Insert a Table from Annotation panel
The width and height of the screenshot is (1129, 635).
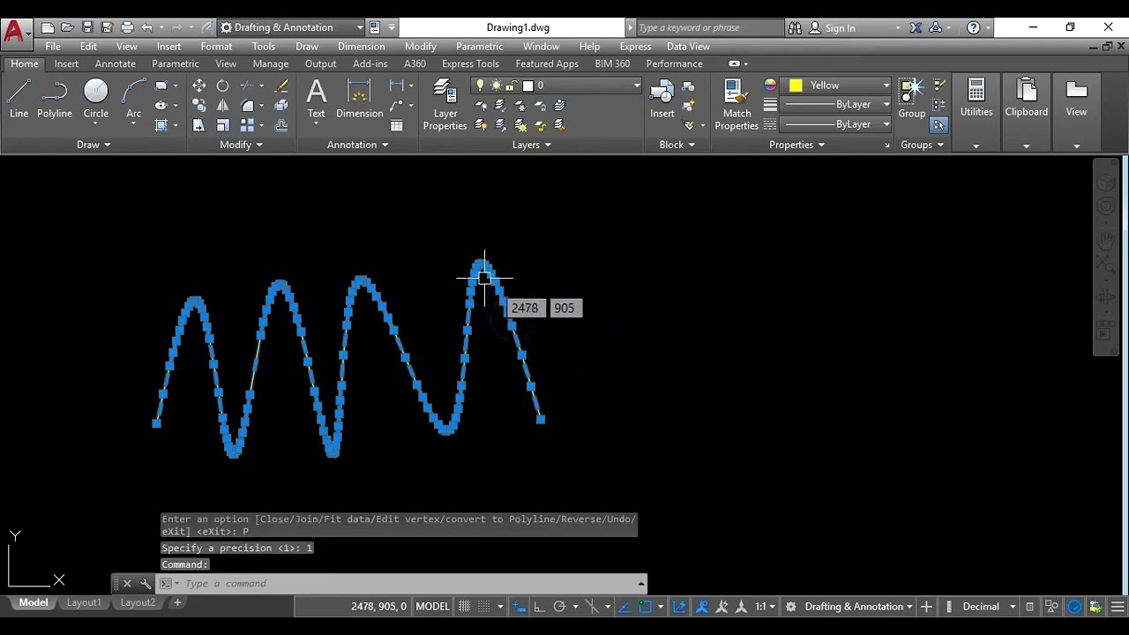397,125
